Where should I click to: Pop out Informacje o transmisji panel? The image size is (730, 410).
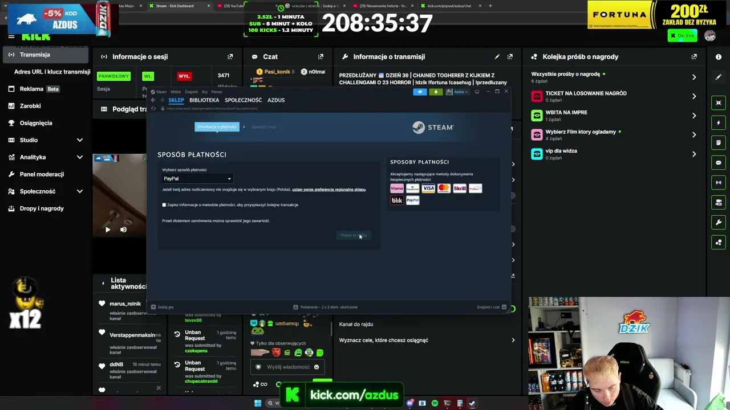coord(510,57)
